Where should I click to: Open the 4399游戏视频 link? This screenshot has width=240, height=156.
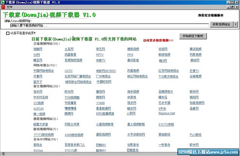[x=74, y=135]
